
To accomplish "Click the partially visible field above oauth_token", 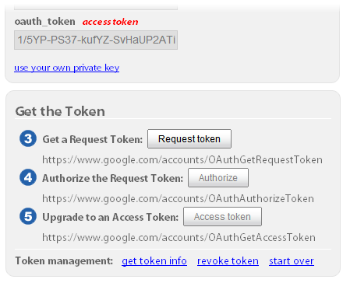I will click(x=96, y=7).
